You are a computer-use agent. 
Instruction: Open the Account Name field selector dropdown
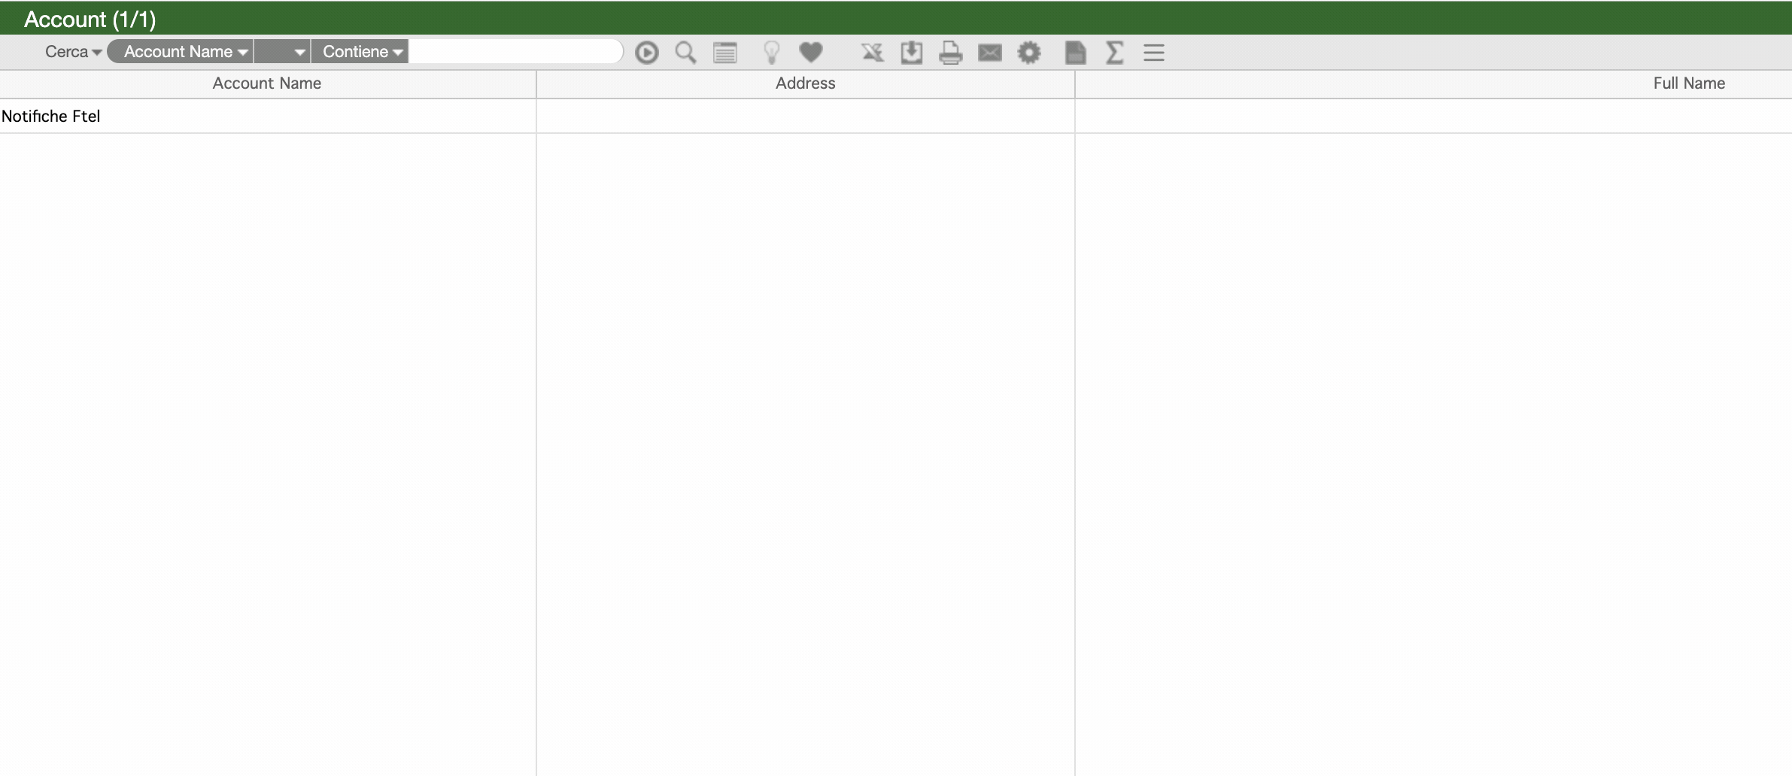coord(181,52)
